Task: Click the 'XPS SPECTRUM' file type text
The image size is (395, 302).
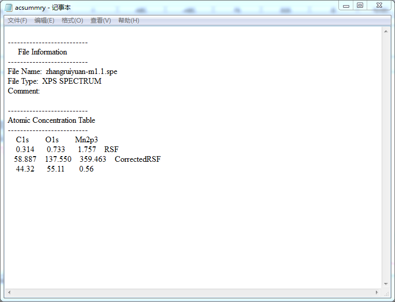Action: coord(72,81)
